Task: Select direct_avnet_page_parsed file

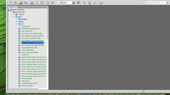Action: (x=34, y=62)
